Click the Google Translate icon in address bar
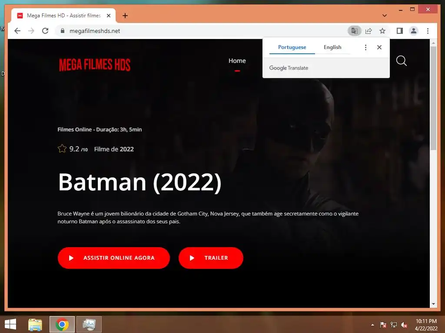The height and width of the screenshot is (333, 445). coord(355,31)
